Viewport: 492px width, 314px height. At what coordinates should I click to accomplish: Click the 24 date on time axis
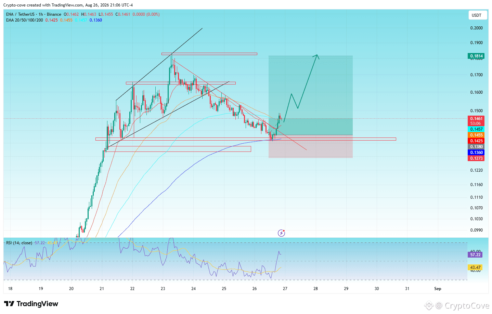coord(193,289)
